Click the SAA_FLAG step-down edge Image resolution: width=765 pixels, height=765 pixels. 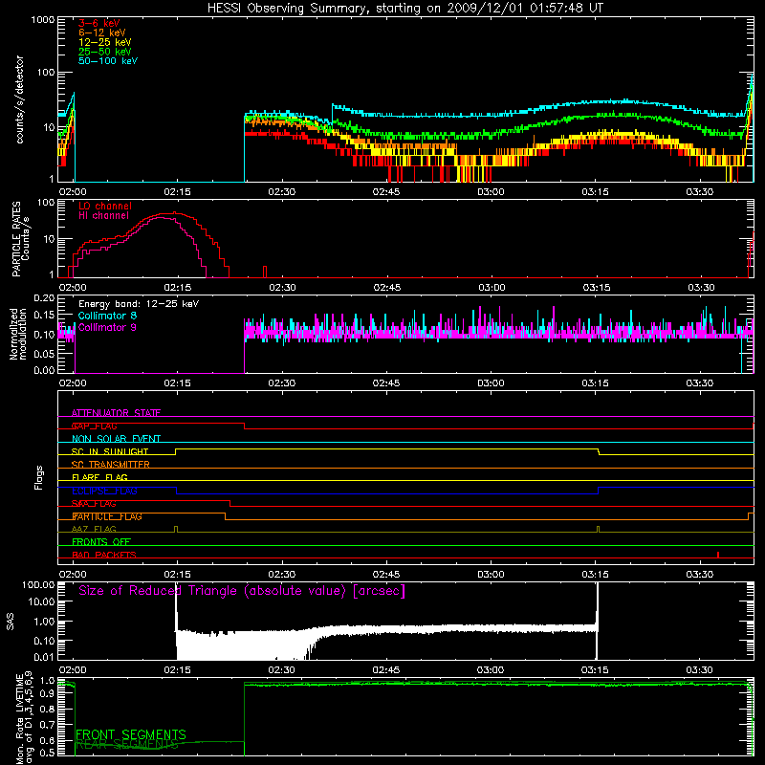click(x=229, y=504)
